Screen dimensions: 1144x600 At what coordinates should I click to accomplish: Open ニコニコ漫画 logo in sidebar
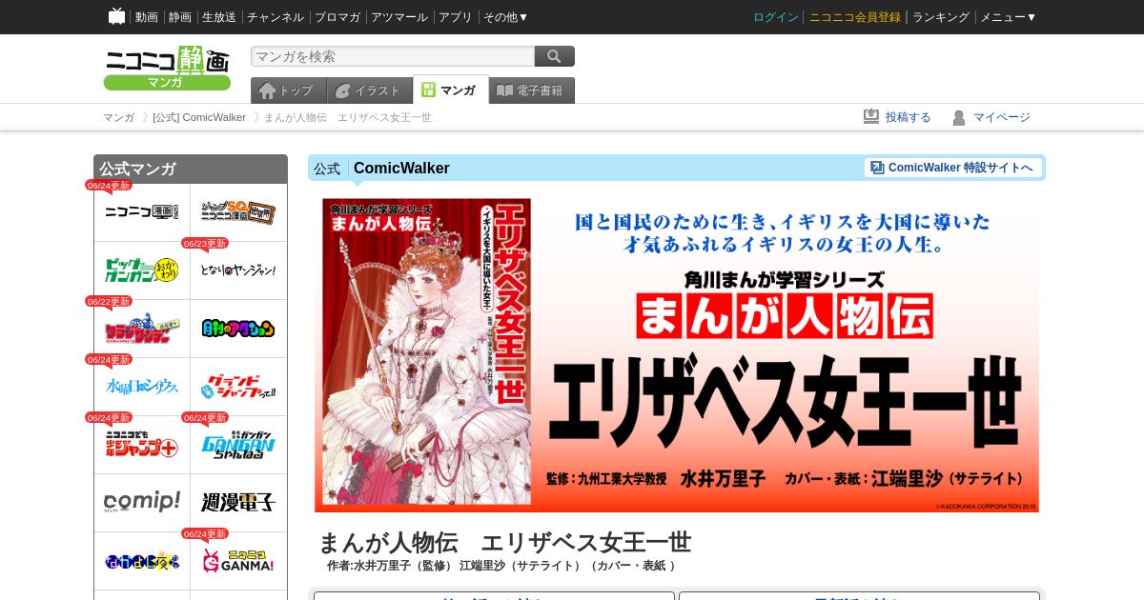tap(142, 212)
